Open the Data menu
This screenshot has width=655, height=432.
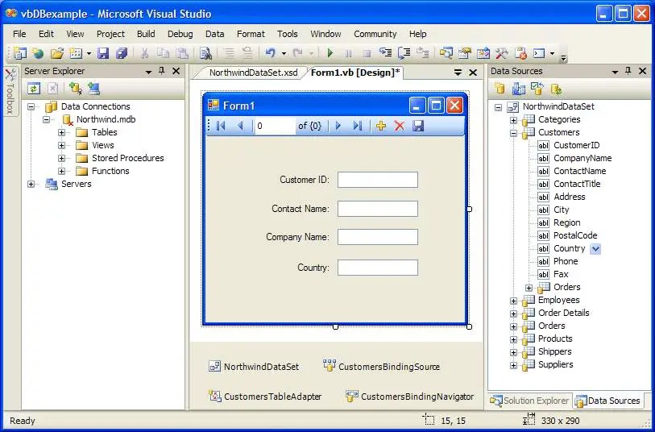tap(215, 34)
